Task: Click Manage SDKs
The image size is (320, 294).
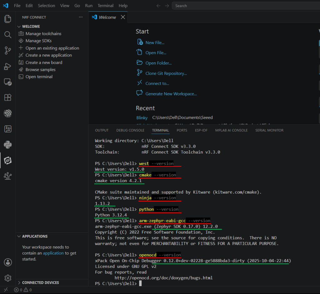Action: tap(38, 41)
